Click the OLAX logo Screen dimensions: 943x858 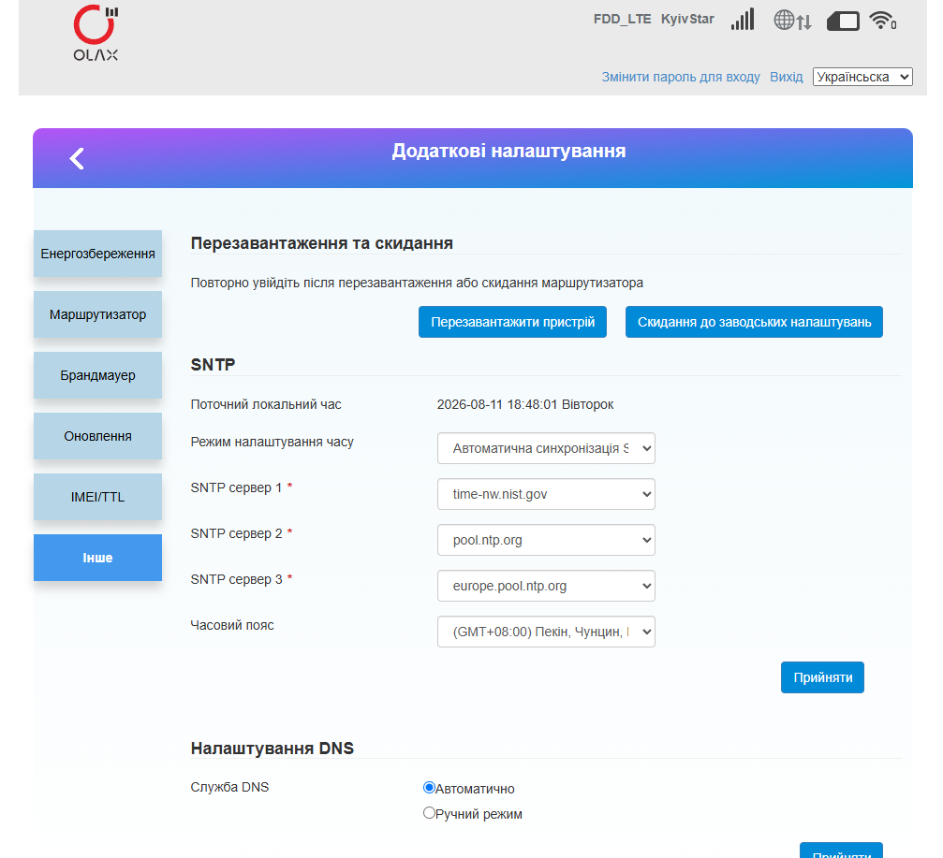pos(96,33)
